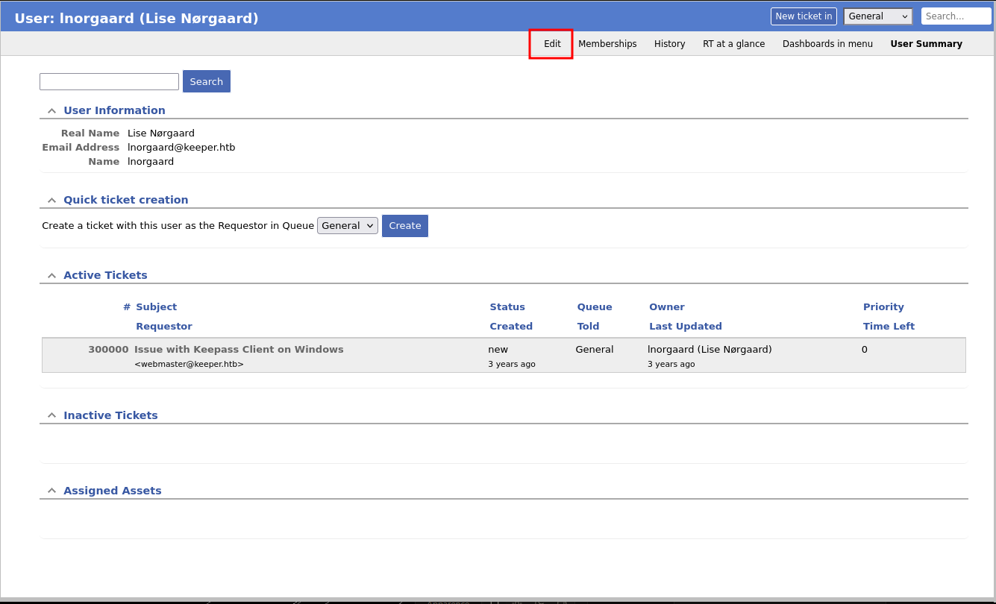The width and height of the screenshot is (996, 604).
Task: Click the Create ticket button
Action: pyautogui.click(x=405, y=226)
